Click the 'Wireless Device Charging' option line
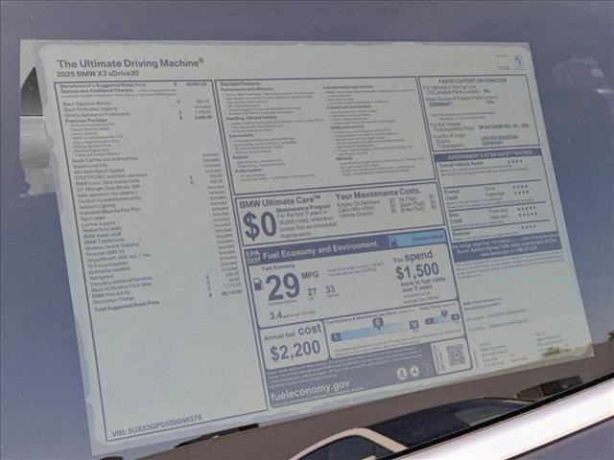Viewport: 614px width, 460px height. pos(111,247)
